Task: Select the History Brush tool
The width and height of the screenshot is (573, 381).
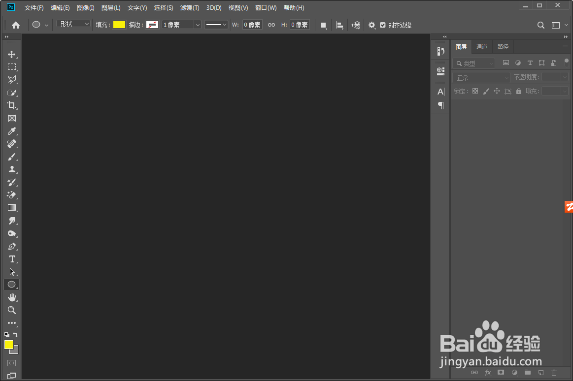Action: click(12, 183)
